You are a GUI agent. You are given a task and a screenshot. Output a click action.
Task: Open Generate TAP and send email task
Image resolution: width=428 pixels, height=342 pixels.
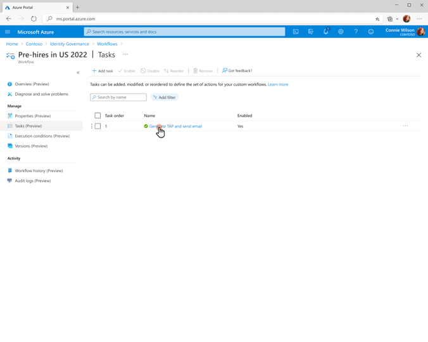point(175,126)
